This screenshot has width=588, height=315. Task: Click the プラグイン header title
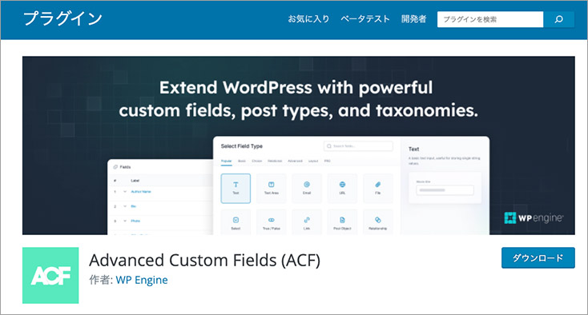(62, 18)
